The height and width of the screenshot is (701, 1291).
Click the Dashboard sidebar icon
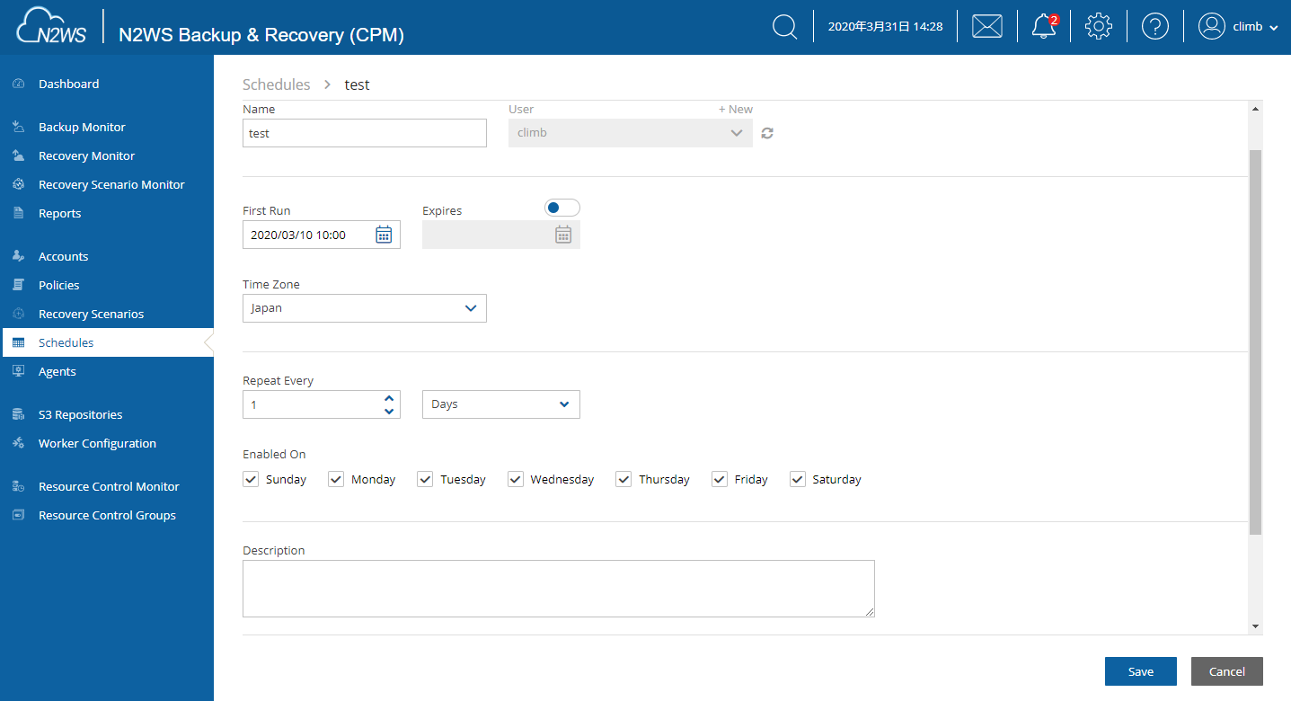(18, 84)
